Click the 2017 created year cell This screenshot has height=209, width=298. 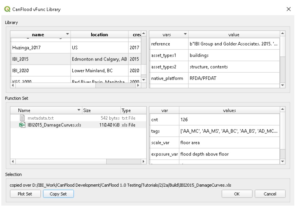[134, 48]
